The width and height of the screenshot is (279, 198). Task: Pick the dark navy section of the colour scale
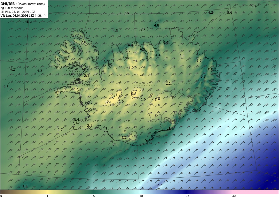click(x=187, y=192)
